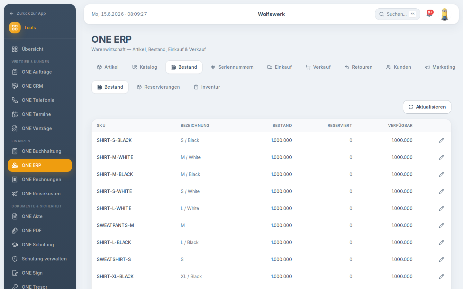The width and height of the screenshot is (463, 289).
Task: Open the notifications bell
Action: click(429, 14)
